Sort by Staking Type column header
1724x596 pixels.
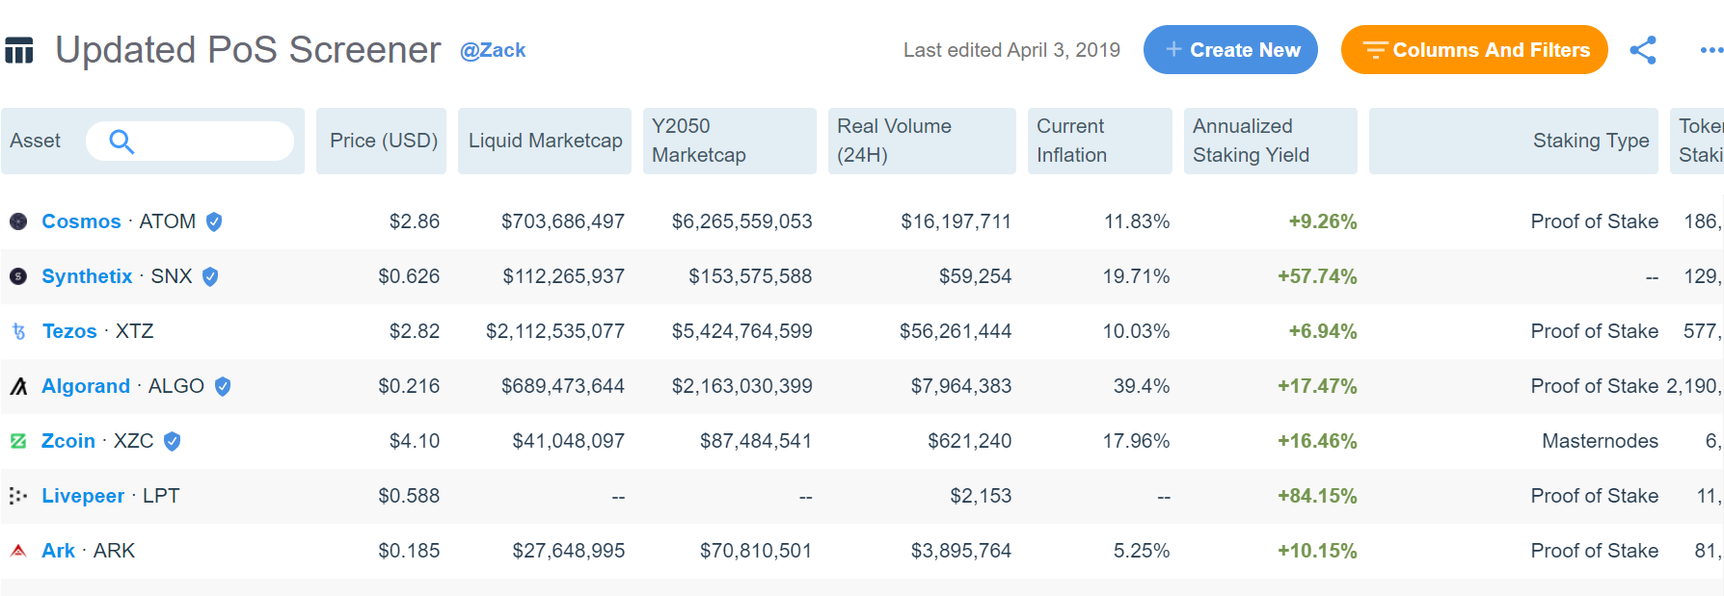1514,141
